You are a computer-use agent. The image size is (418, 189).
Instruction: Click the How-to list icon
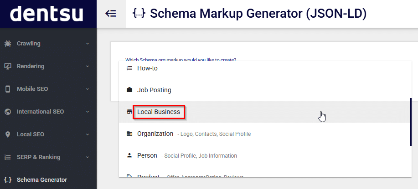129,68
